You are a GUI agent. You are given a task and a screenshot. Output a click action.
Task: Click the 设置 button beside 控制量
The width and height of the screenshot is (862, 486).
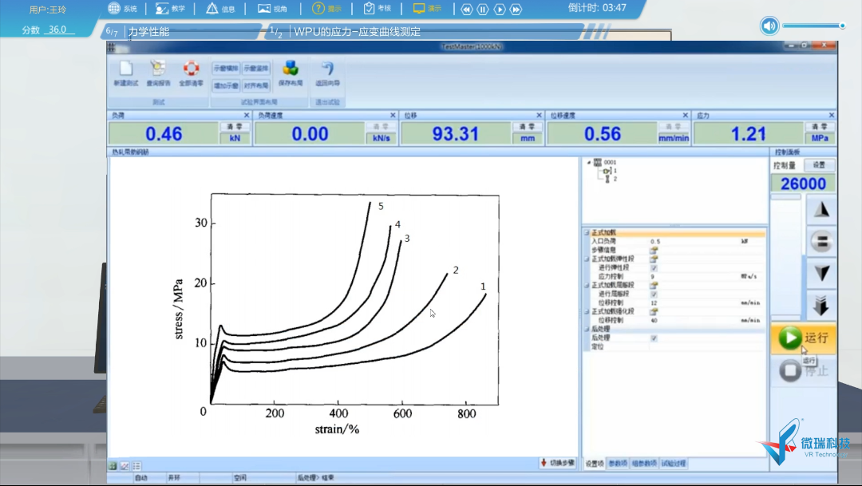(x=819, y=165)
